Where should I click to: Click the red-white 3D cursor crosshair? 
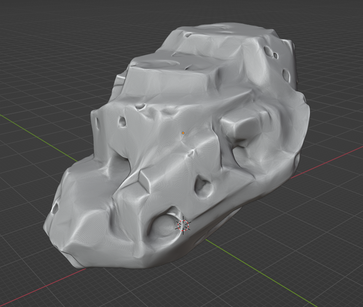coord(183,225)
